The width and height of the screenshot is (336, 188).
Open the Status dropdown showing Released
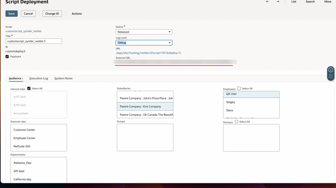tap(144, 32)
